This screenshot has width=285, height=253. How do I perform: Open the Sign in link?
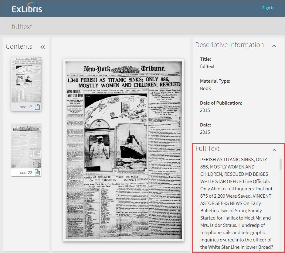(268, 8)
